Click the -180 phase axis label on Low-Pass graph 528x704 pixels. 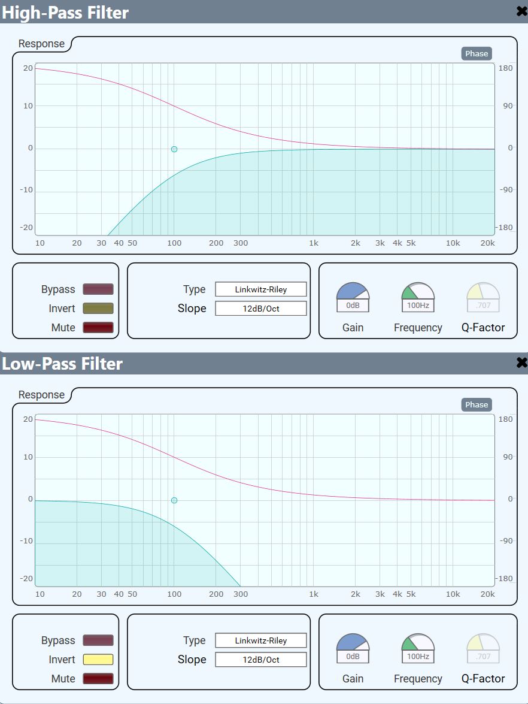505,578
